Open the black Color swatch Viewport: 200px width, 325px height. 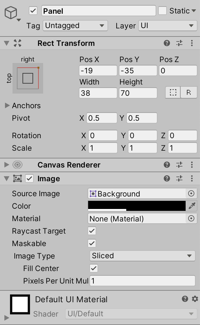point(137,206)
